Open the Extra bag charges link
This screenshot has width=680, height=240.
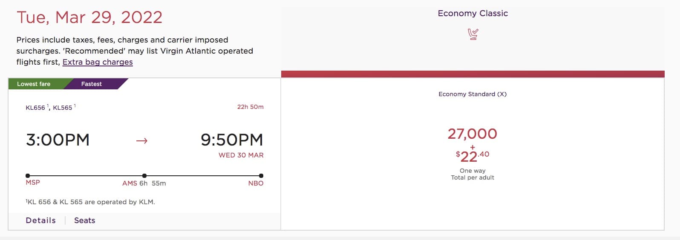98,62
